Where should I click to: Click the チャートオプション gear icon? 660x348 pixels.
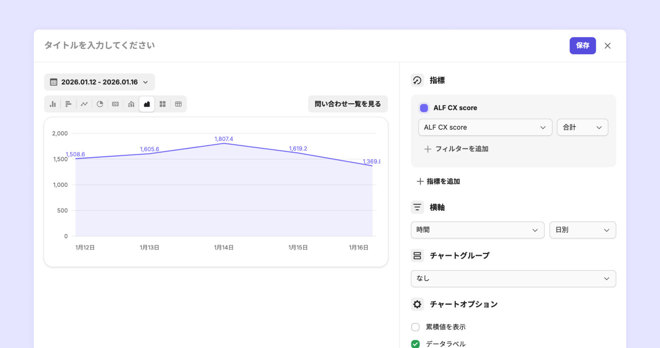pos(417,304)
